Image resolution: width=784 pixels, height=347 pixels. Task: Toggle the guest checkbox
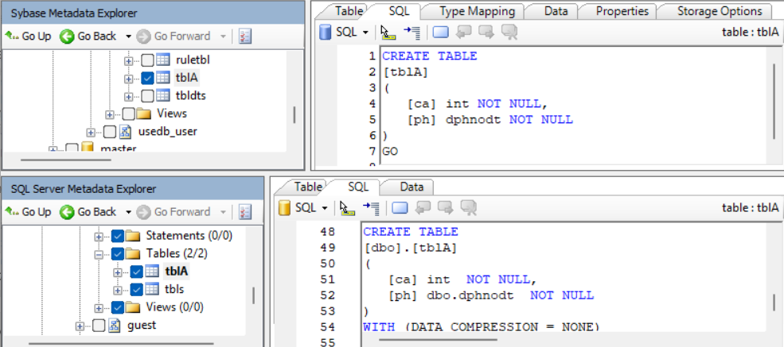[x=99, y=326]
